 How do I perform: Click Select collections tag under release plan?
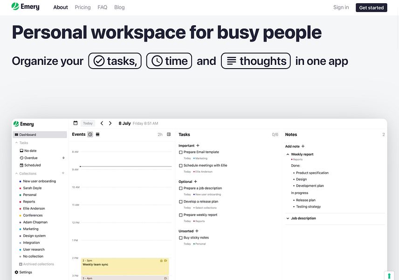point(206,208)
